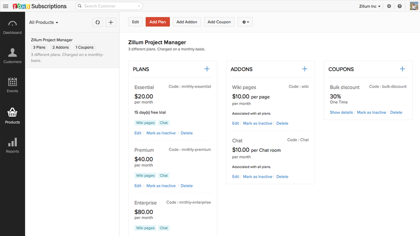The width and height of the screenshot is (420, 236).
Task: Create a new plan via the PLANS plus icon
Action: 207,69
